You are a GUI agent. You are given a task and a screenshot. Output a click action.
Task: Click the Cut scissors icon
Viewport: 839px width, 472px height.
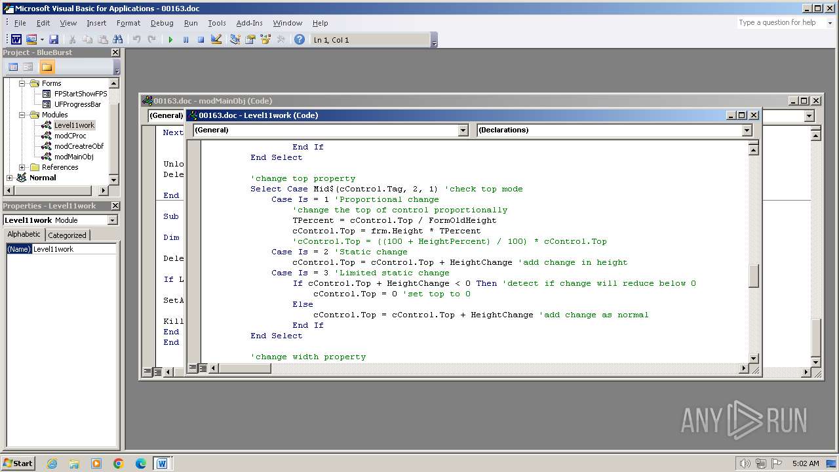coord(73,40)
